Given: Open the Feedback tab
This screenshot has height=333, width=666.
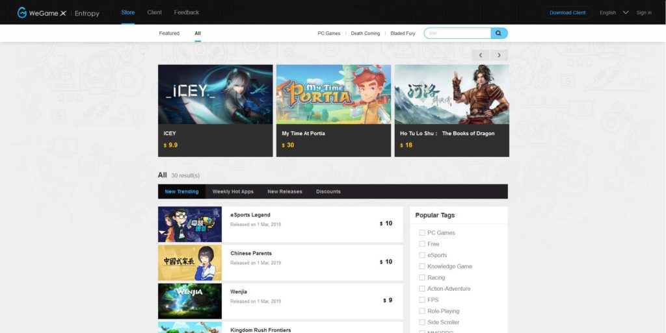Looking at the screenshot, I should point(187,12).
